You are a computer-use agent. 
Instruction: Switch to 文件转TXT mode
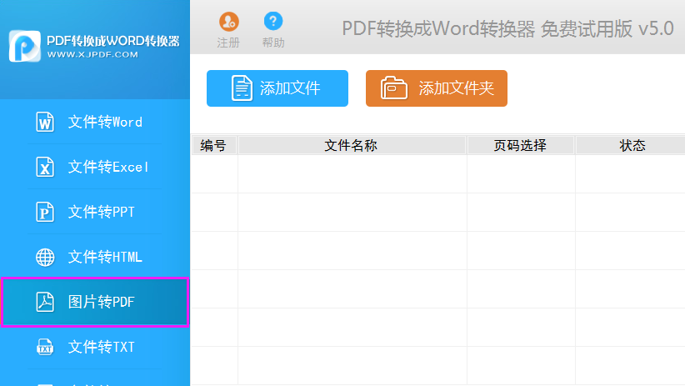tap(95, 347)
